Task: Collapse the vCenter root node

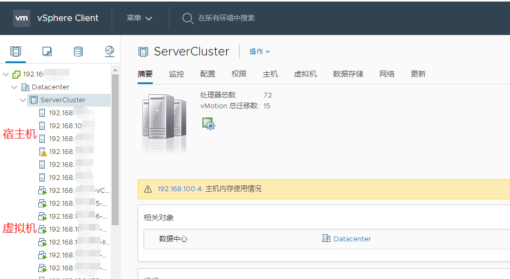Action: point(6,74)
